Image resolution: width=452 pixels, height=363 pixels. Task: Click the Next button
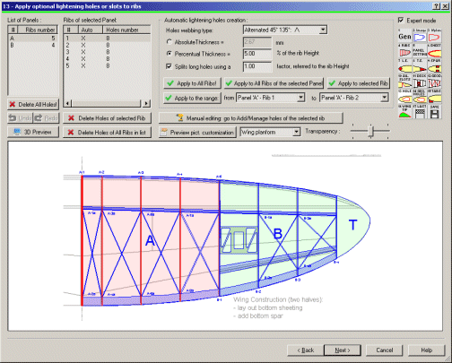[343, 350]
